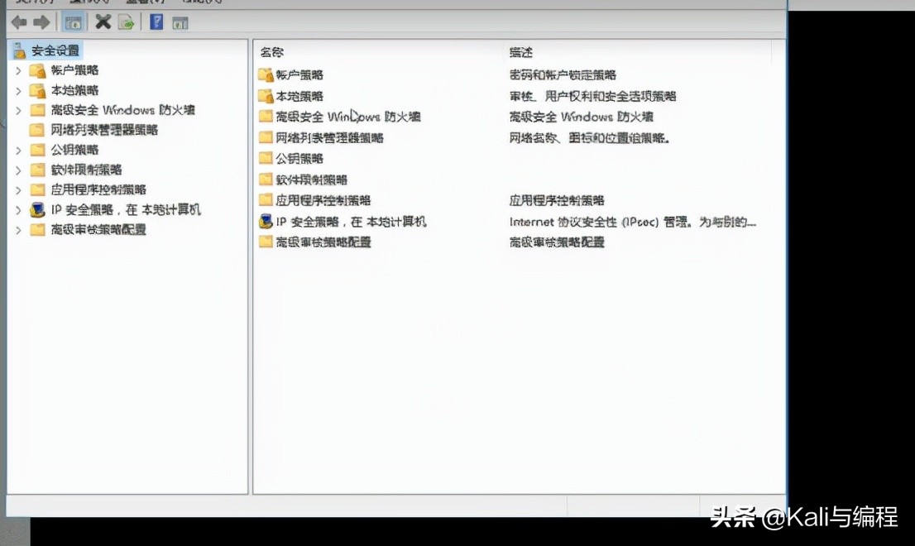Click the 本地策略 folder icon in tree
The width and height of the screenshot is (915, 546).
pyautogui.click(x=37, y=90)
